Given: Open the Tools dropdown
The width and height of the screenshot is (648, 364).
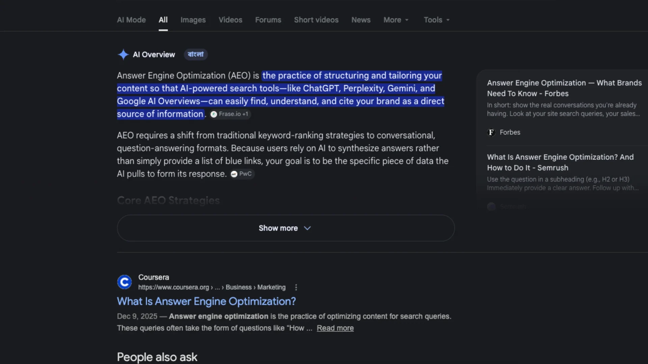Looking at the screenshot, I should point(437,20).
